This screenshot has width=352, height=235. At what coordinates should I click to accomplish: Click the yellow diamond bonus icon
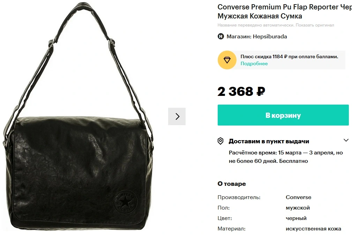pyautogui.click(x=227, y=60)
